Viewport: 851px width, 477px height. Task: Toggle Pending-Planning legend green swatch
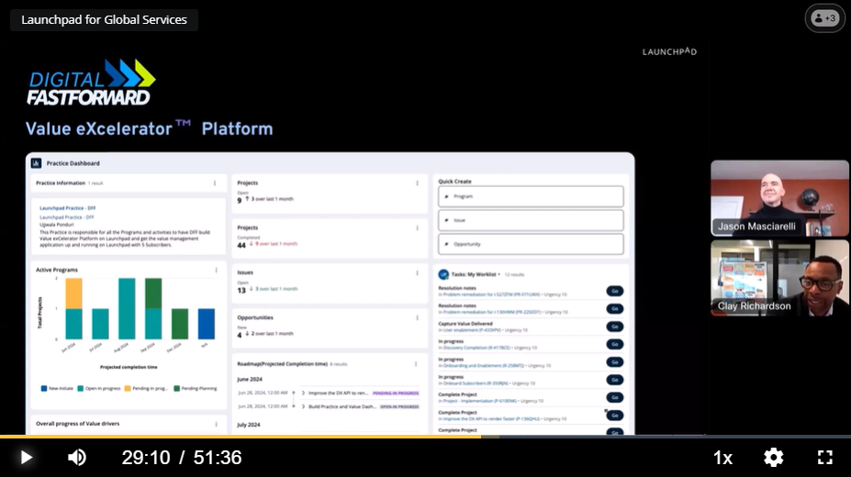point(176,388)
